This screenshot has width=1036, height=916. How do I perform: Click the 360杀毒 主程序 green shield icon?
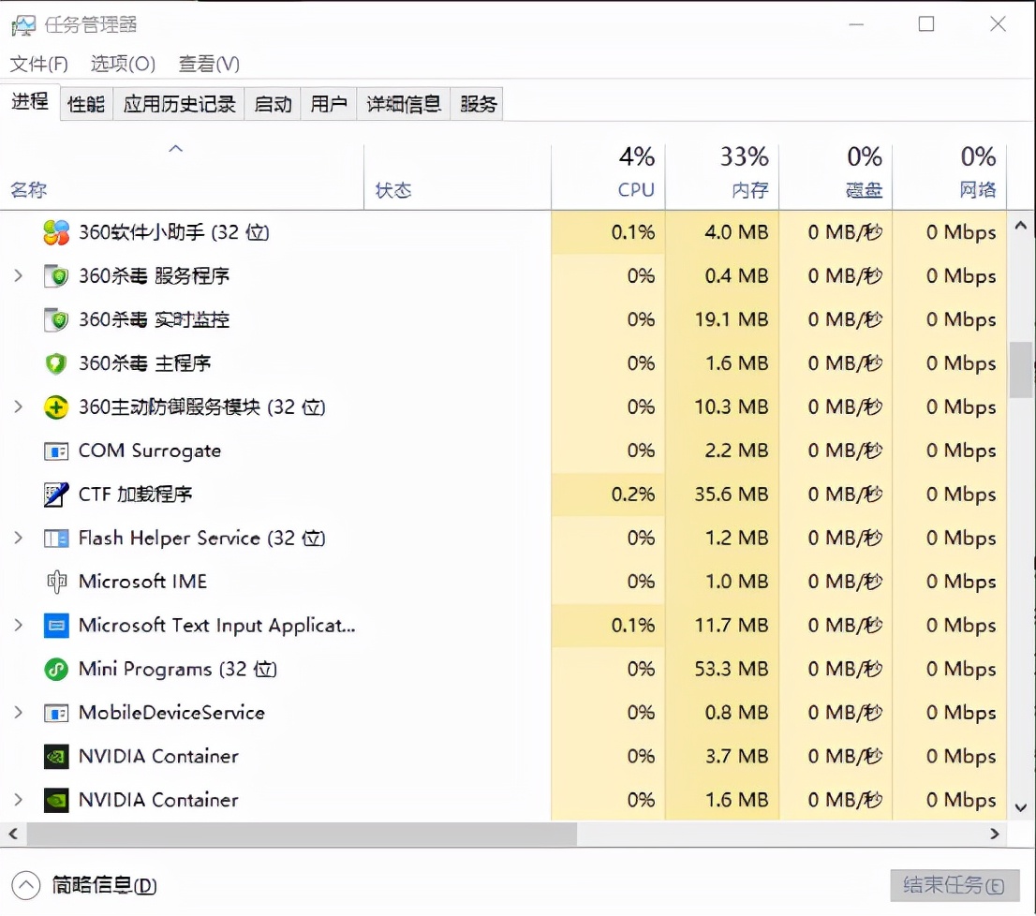pyautogui.click(x=56, y=363)
